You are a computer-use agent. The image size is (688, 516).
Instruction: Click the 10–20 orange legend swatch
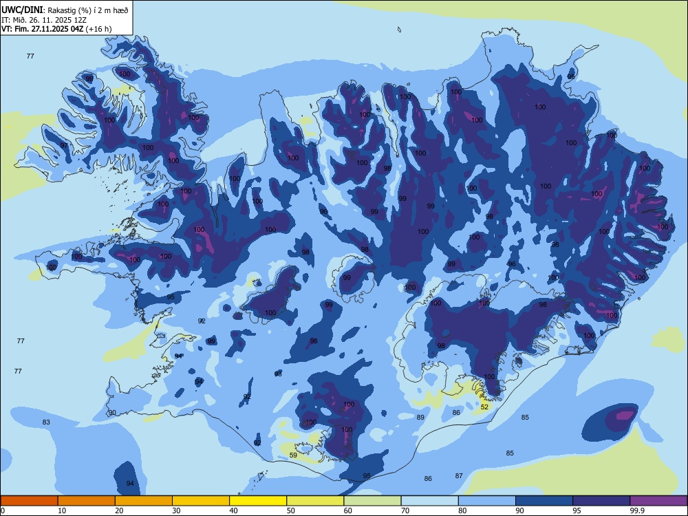click(87, 501)
